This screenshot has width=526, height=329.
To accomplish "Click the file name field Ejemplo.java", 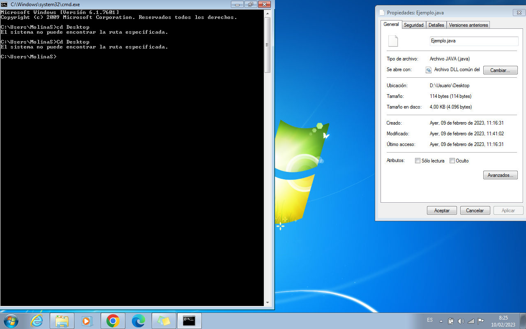I will (x=474, y=41).
